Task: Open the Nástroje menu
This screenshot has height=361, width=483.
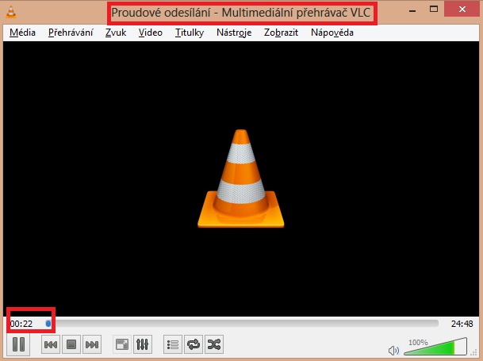Action: [x=234, y=33]
